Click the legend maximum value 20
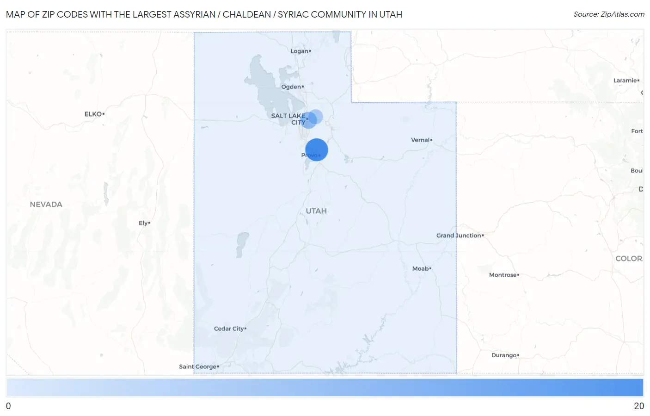 pos(639,406)
